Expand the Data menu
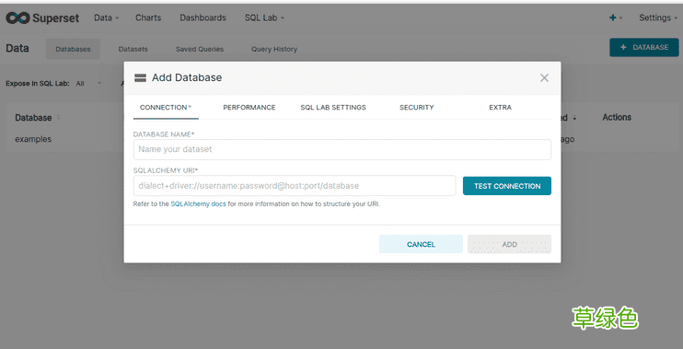 coord(106,17)
